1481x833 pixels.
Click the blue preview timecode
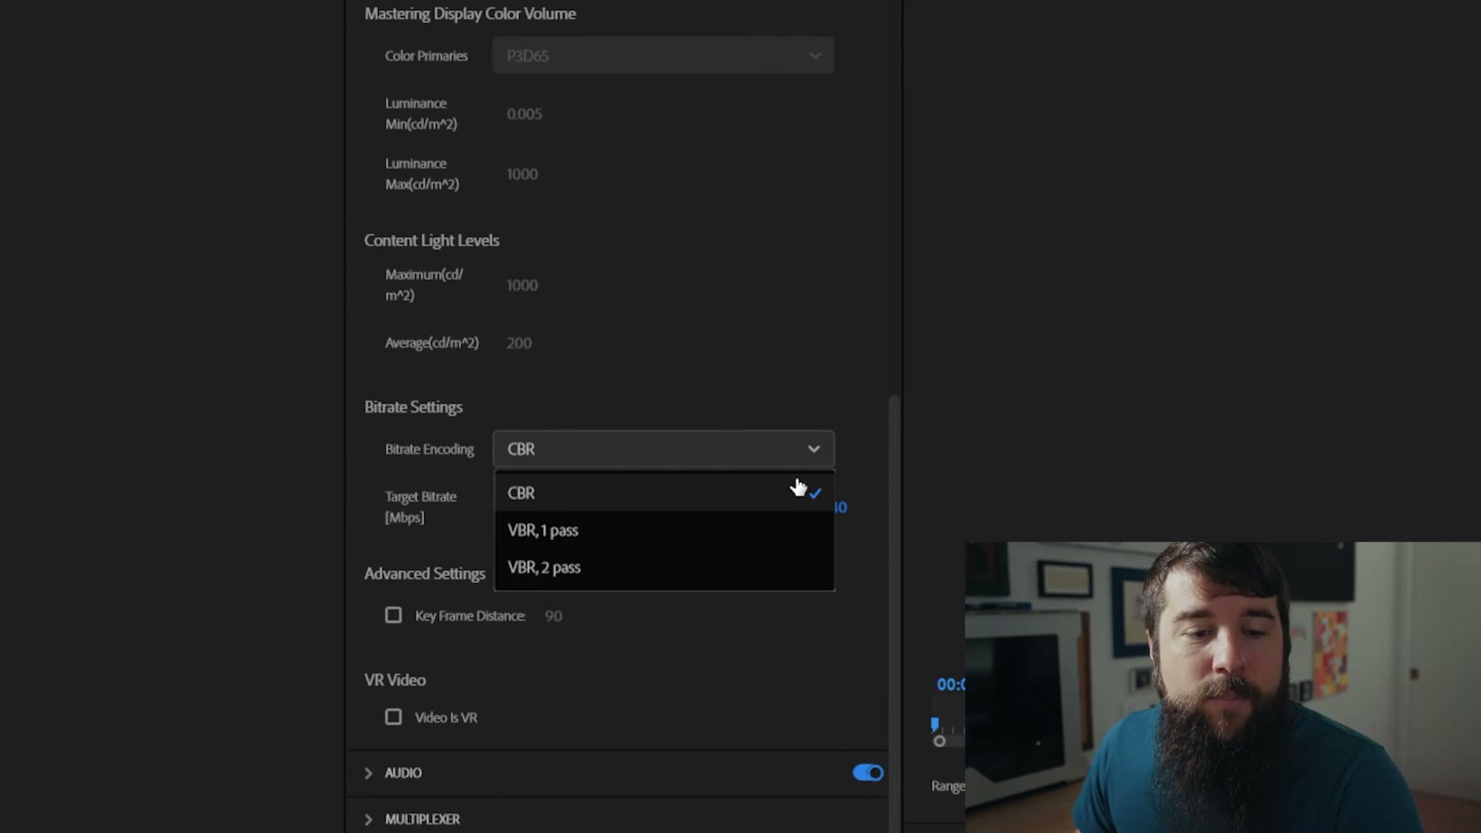[x=950, y=684]
